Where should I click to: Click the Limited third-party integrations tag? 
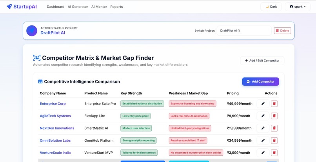coord(190,128)
